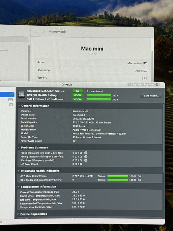
Task: Click the settings window sidebar scrollbar
Action: 29,63
